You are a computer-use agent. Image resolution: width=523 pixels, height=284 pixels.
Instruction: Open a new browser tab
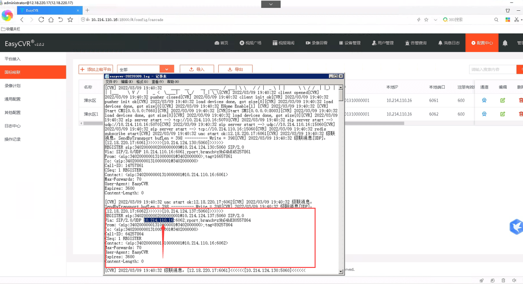pyautogui.click(x=87, y=10)
